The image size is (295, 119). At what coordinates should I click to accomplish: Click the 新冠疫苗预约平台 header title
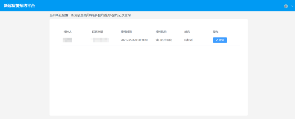point(19,6)
